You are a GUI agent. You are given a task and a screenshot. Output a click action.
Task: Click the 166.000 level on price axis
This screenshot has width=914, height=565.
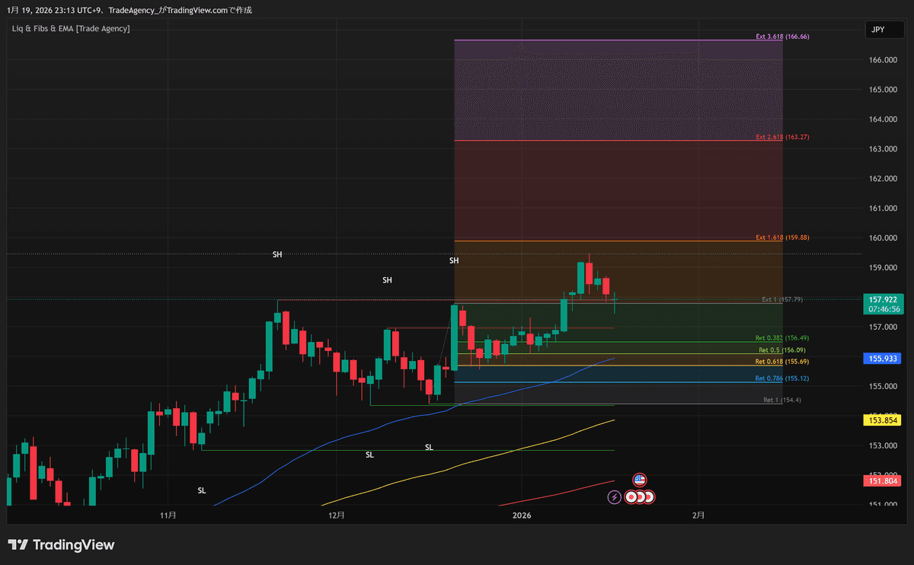click(x=884, y=60)
